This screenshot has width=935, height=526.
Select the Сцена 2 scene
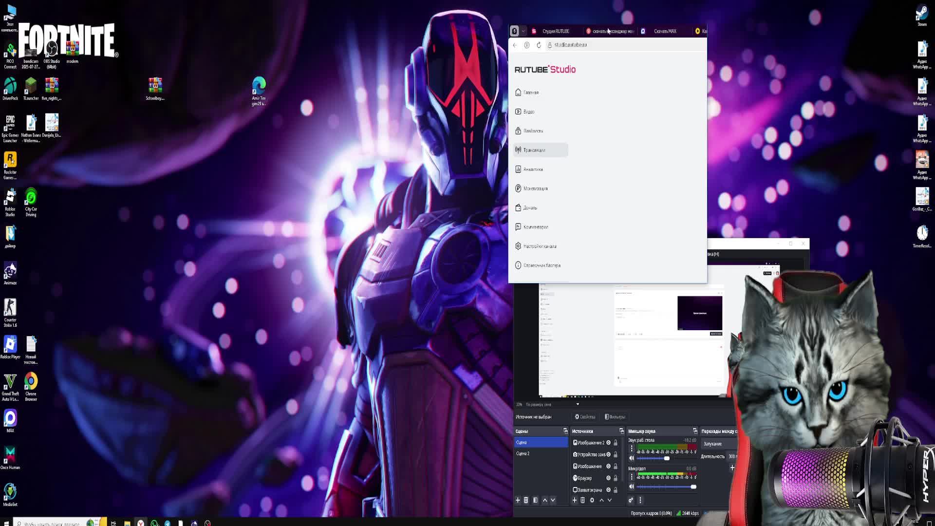pyautogui.click(x=541, y=453)
